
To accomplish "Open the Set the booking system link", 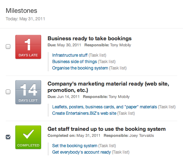I will 75,146.
